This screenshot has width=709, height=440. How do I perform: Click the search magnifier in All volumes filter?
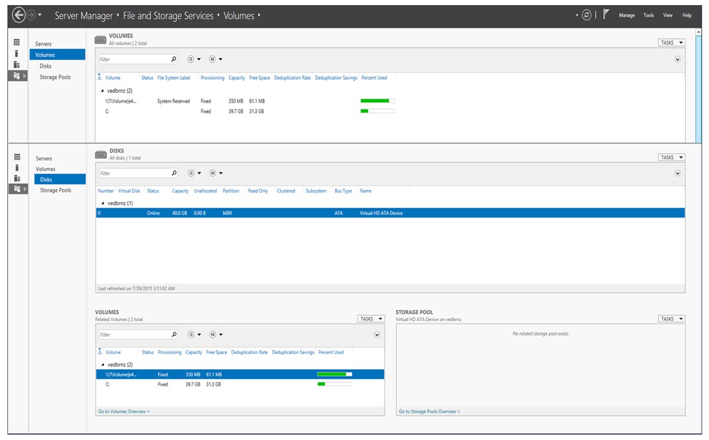pos(174,59)
